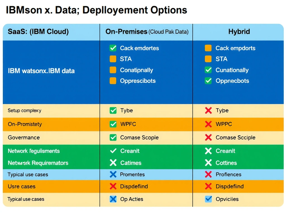The image size is (286, 215).
Task: Click the blue X beside "Promentes"
Action: [113, 174]
